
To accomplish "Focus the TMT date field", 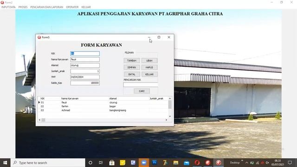I will [x=85, y=77].
